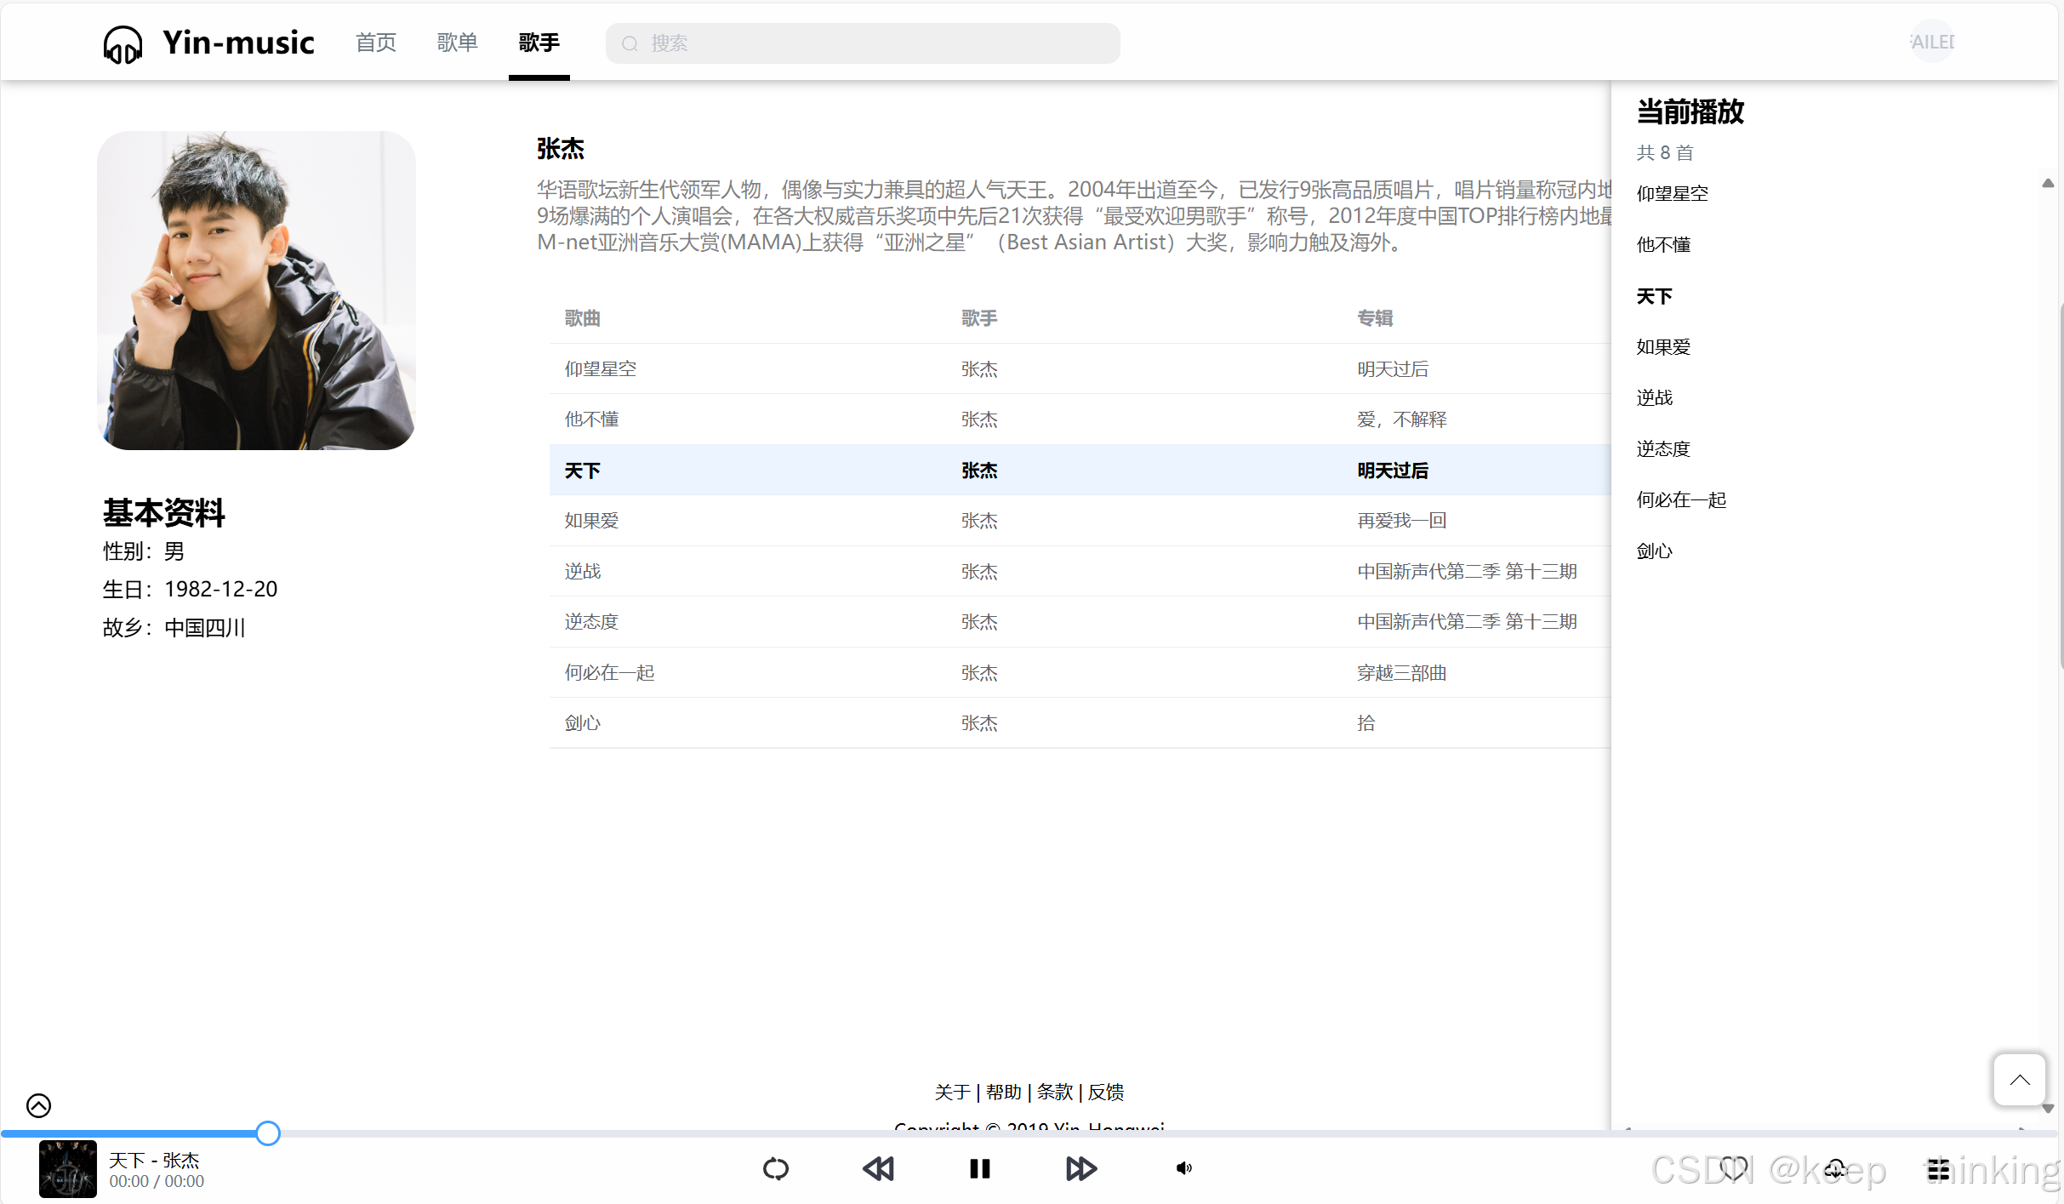Open the 歌单 navigation tab

pos(457,43)
